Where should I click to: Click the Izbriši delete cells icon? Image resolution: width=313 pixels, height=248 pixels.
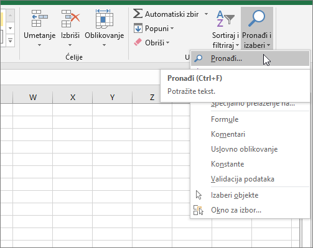pyautogui.click(x=70, y=18)
